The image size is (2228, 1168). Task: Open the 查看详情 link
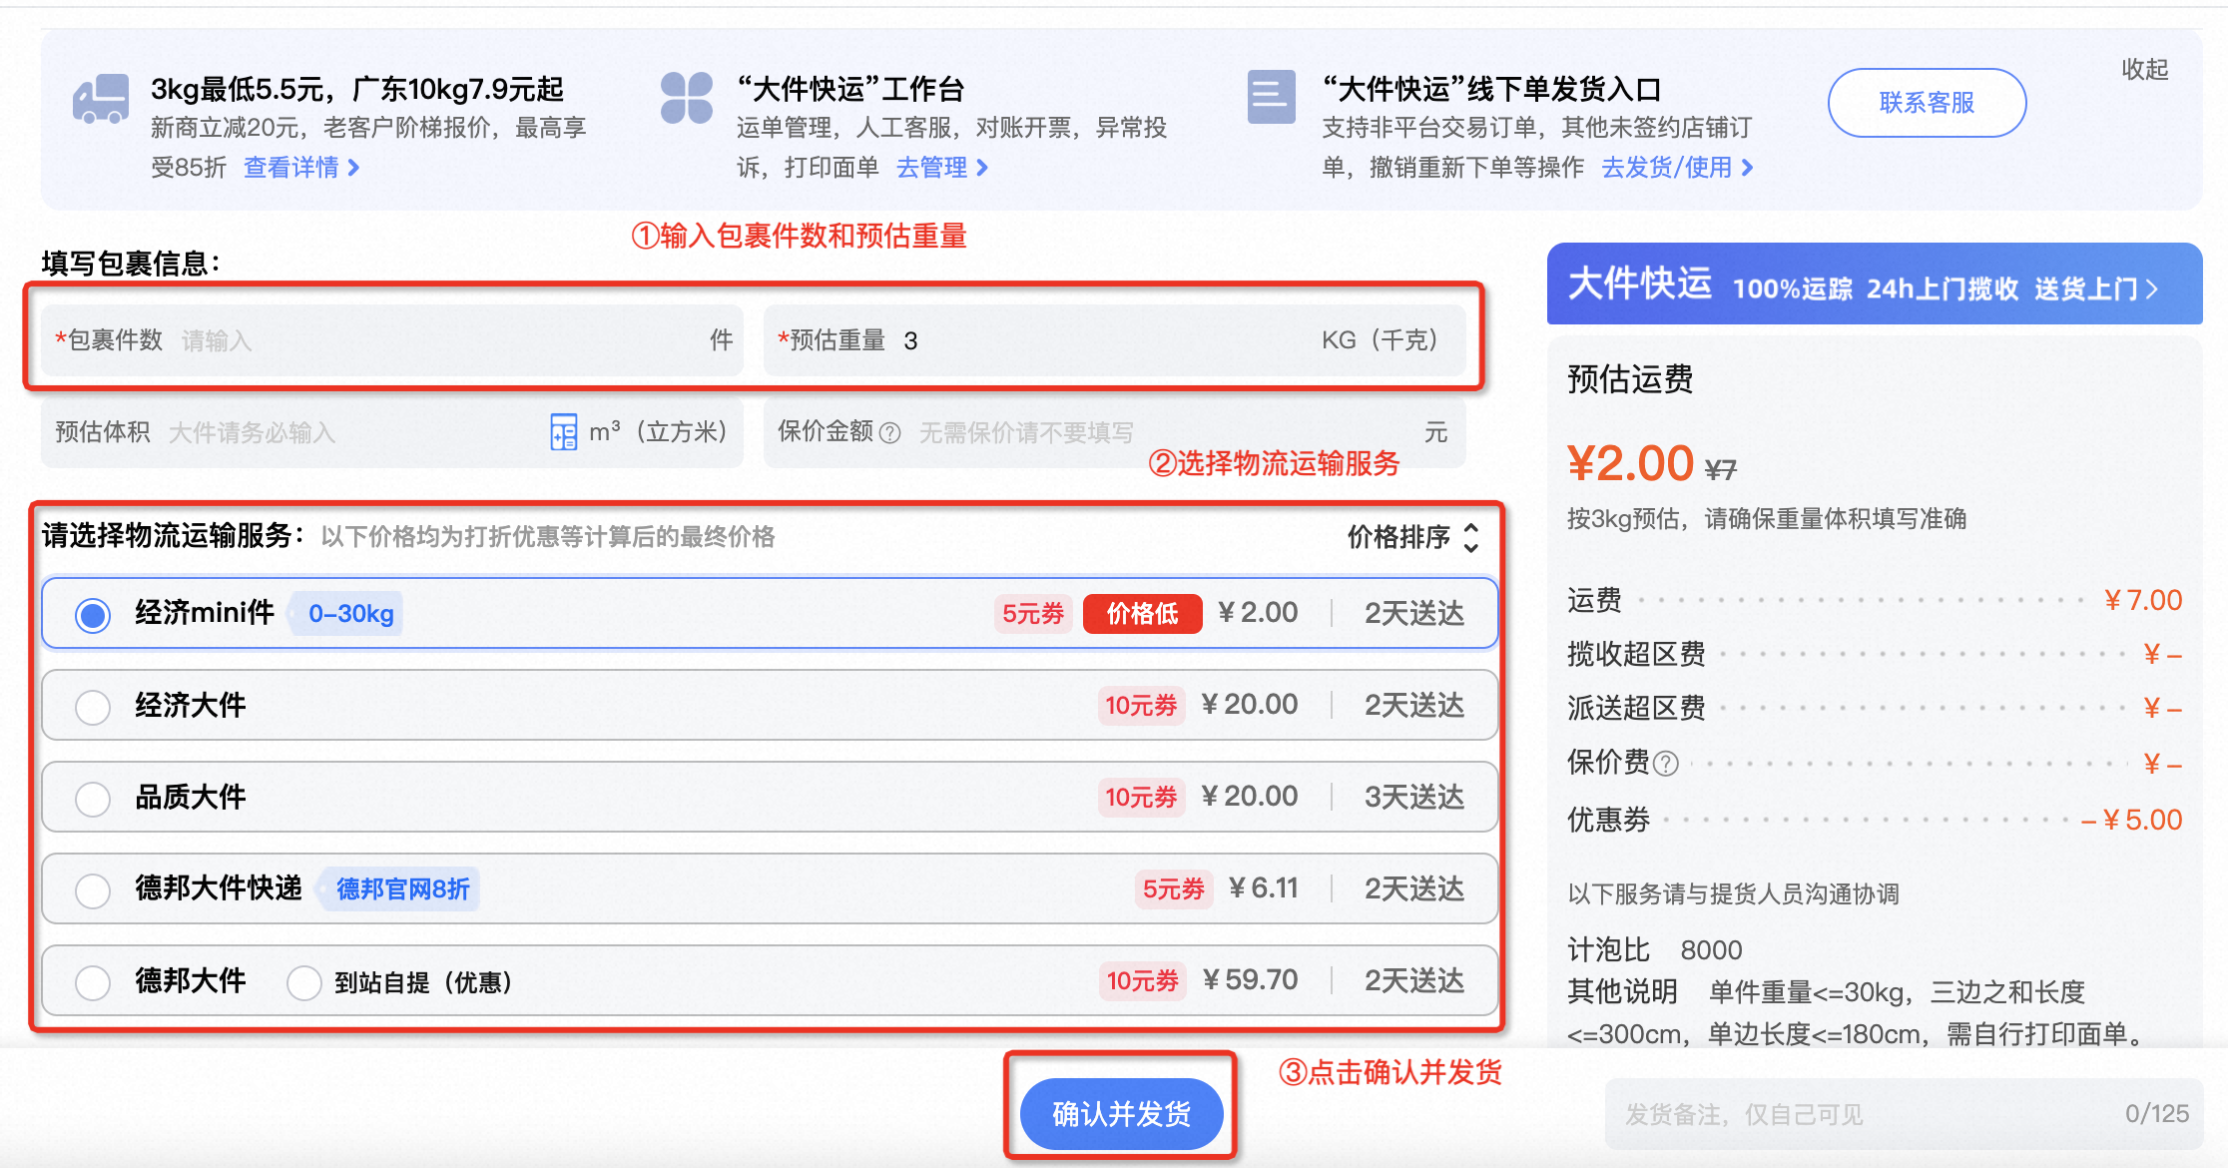tap(301, 167)
